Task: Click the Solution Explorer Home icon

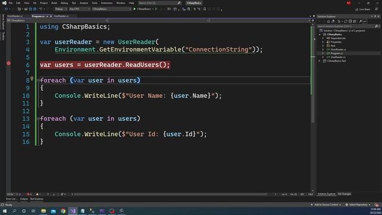Action: (x=328, y=21)
